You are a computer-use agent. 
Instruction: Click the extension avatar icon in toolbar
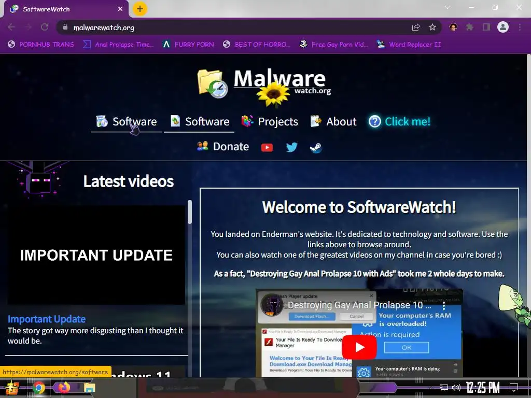coord(453,27)
